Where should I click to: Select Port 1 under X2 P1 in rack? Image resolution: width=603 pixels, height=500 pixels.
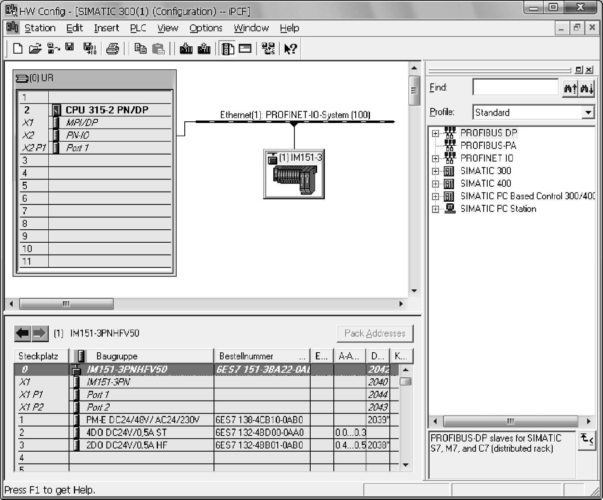tap(95, 148)
